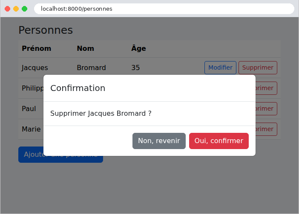Select the Âge column header
The width and height of the screenshot is (299, 214).
click(138, 48)
